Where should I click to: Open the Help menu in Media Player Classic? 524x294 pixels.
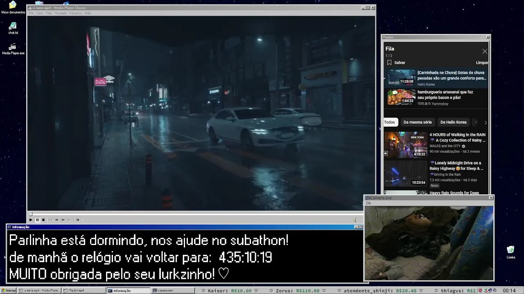(88, 13)
